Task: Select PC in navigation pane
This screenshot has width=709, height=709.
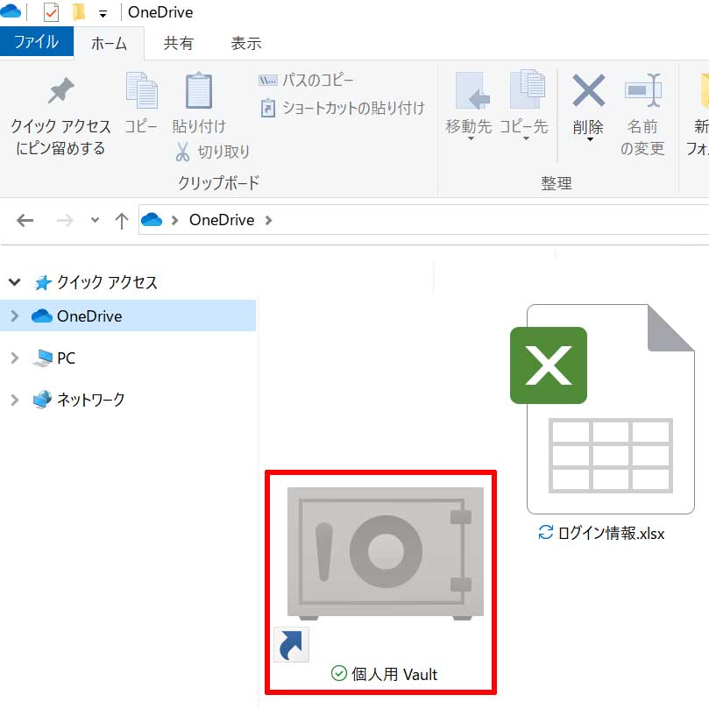Action: tap(54, 358)
